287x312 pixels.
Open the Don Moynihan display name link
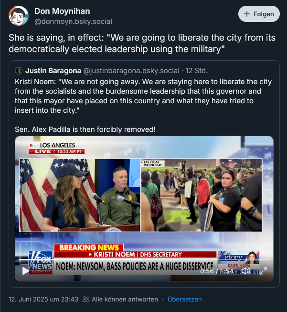(62, 11)
